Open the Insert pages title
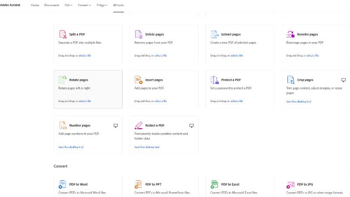The width and height of the screenshot is (350, 197). click(154, 80)
